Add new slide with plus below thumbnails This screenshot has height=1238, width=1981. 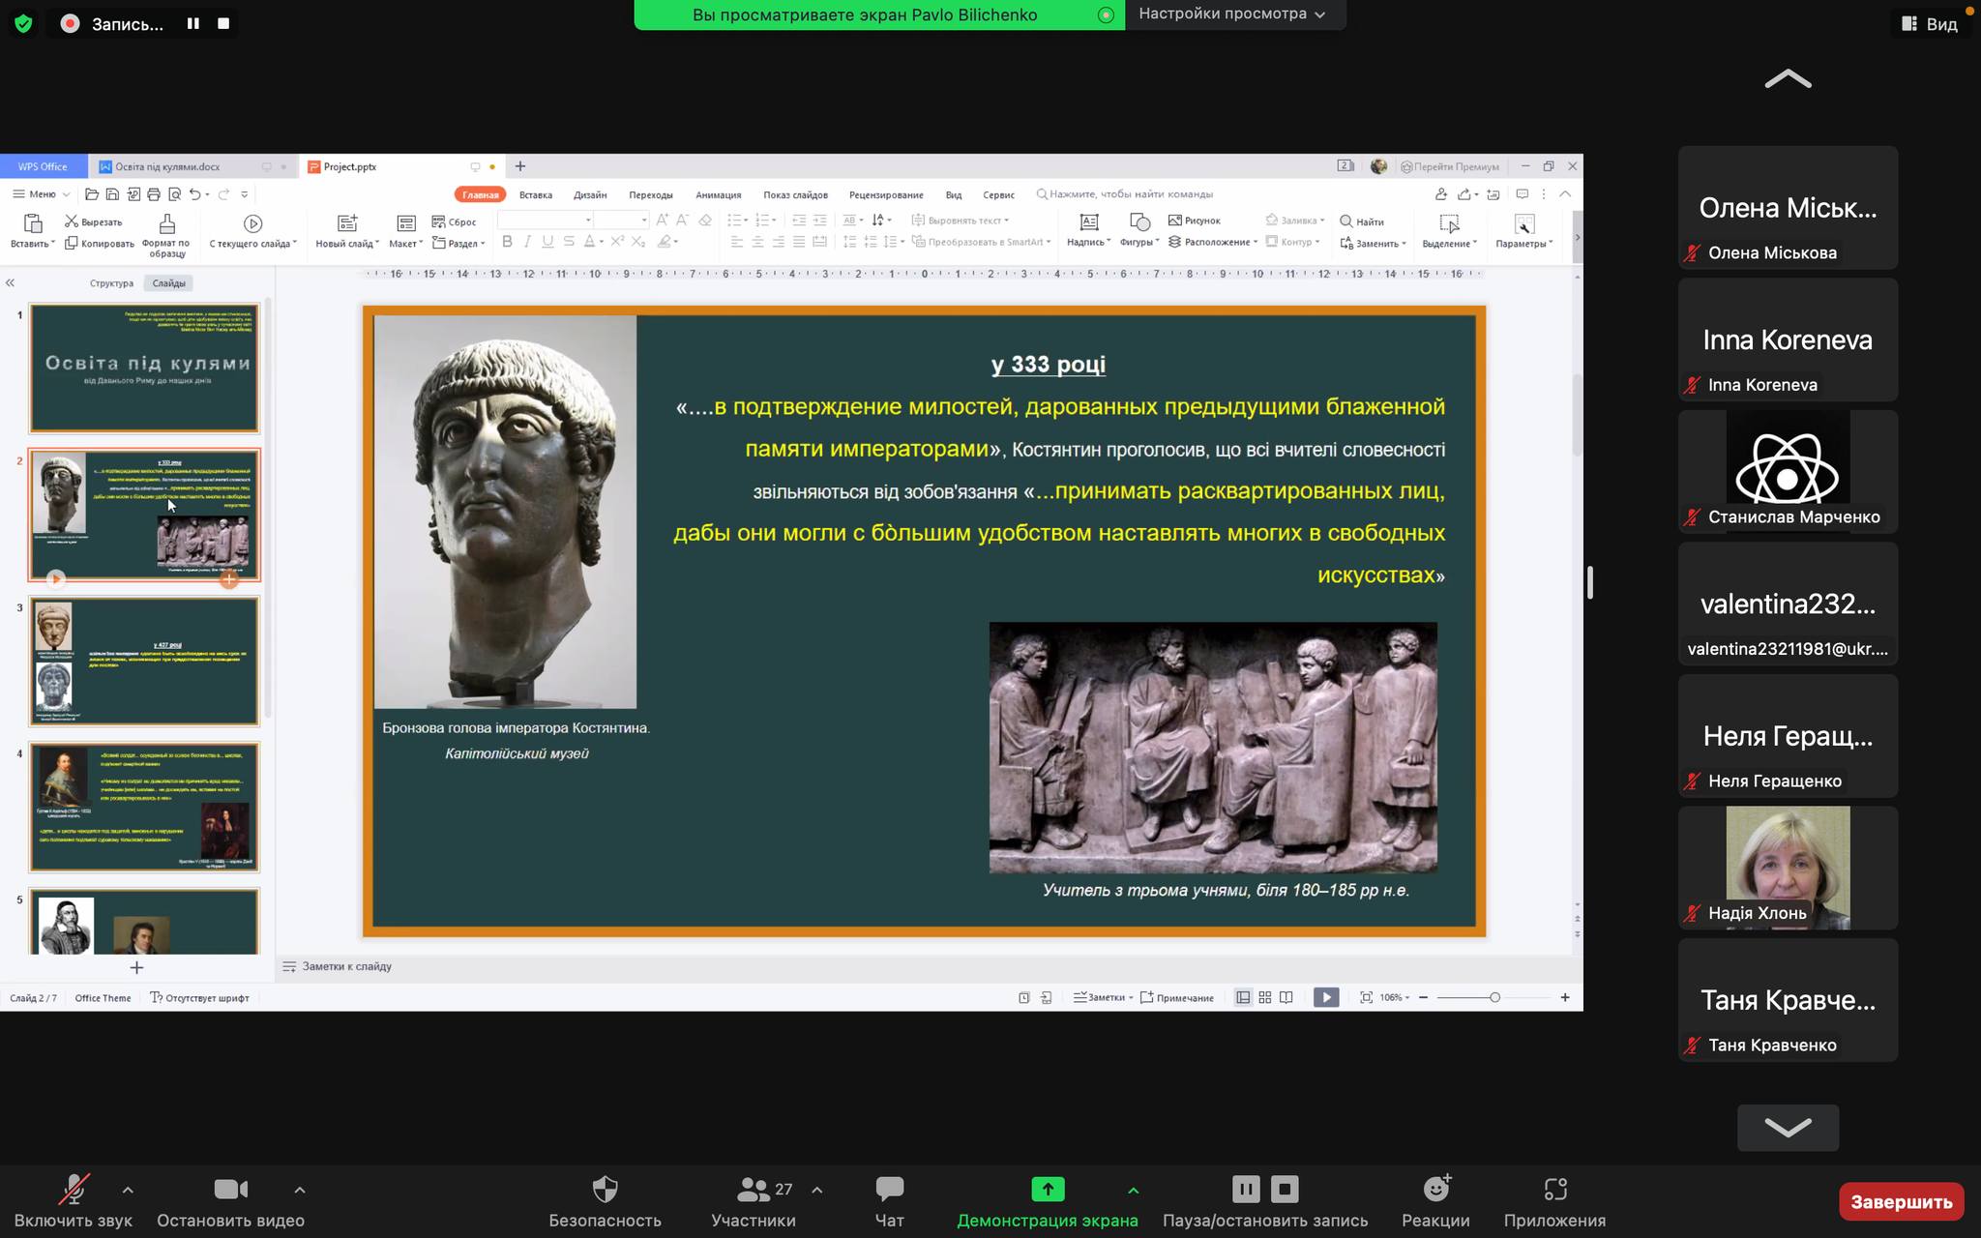pyautogui.click(x=136, y=967)
